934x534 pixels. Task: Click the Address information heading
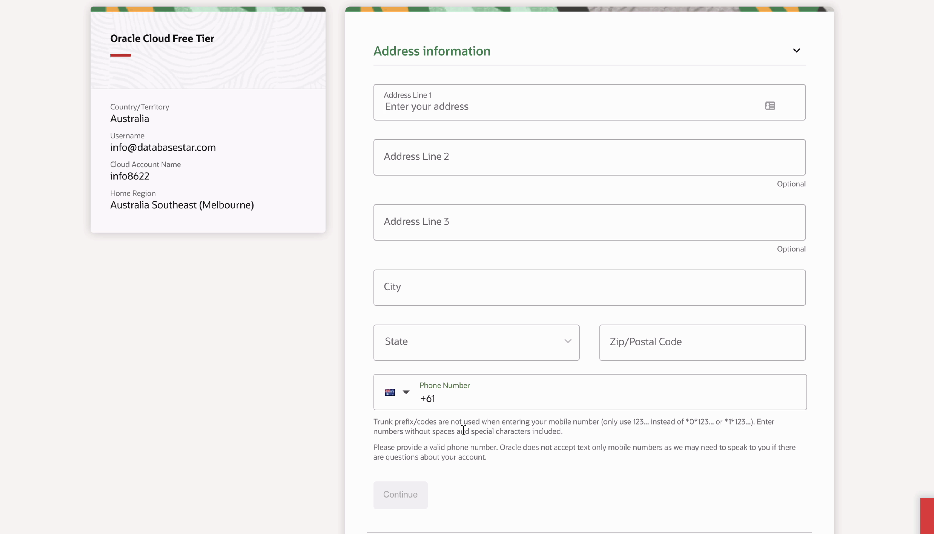coord(431,51)
